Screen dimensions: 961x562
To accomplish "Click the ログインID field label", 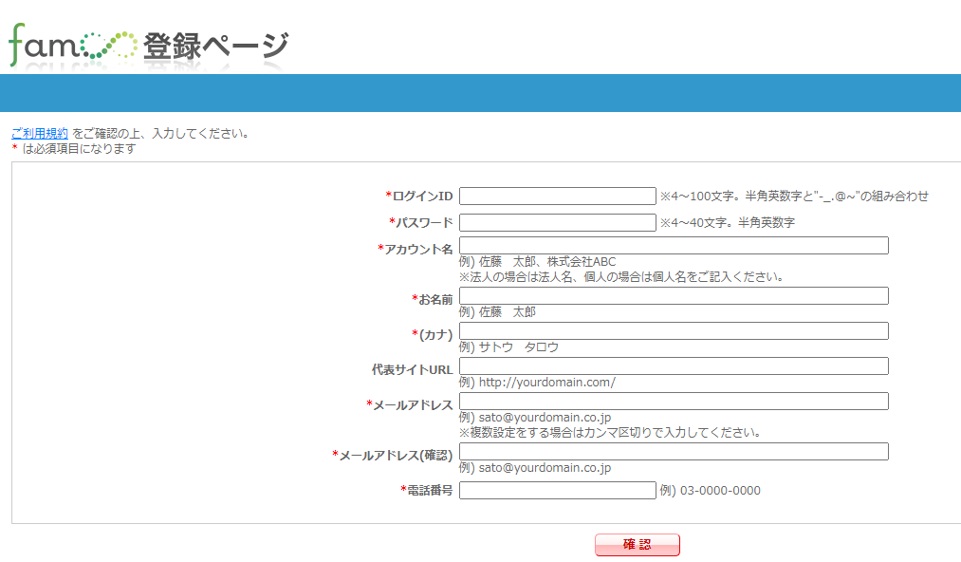I will (x=422, y=197).
